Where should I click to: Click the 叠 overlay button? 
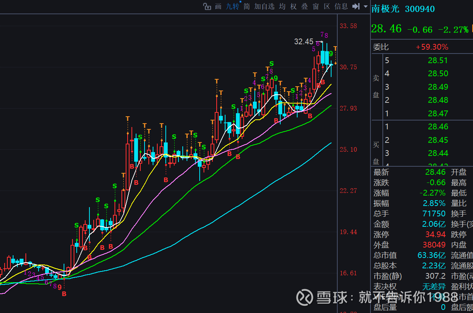point(305,7)
